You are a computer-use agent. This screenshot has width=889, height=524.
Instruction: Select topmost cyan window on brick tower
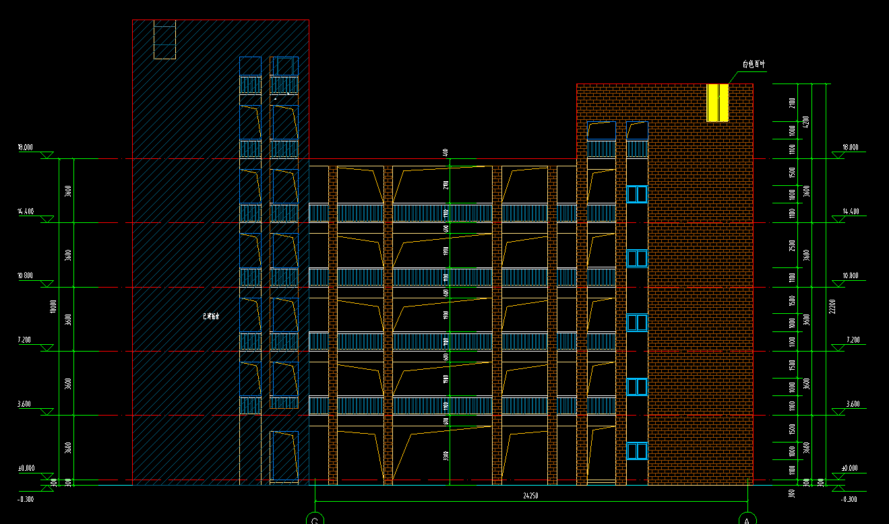[636, 194]
